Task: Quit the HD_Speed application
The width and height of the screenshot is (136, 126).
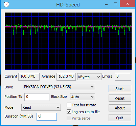Action: point(120,118)
